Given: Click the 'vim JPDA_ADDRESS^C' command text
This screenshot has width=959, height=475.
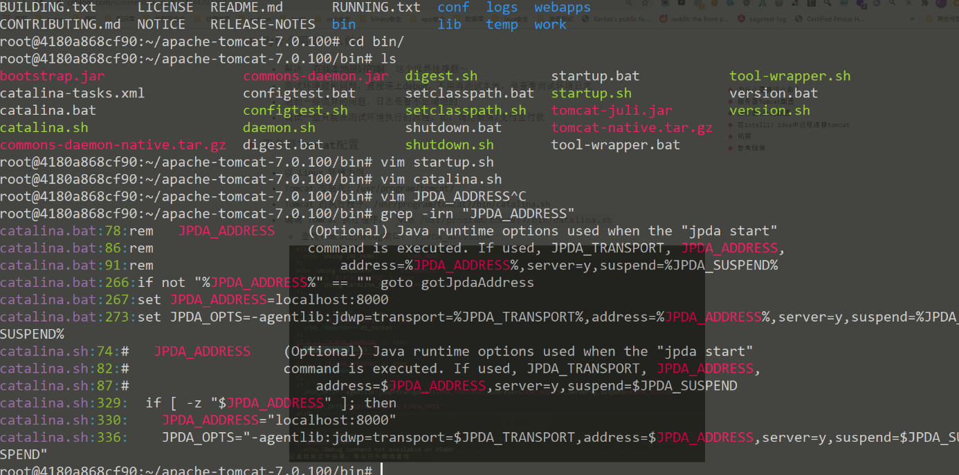Looking at the screenshot, I should point(453,196).
